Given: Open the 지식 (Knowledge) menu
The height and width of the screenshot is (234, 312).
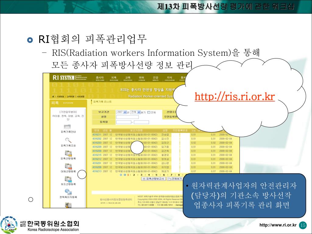Looking at the screenshot, I should tap(169, 78).
